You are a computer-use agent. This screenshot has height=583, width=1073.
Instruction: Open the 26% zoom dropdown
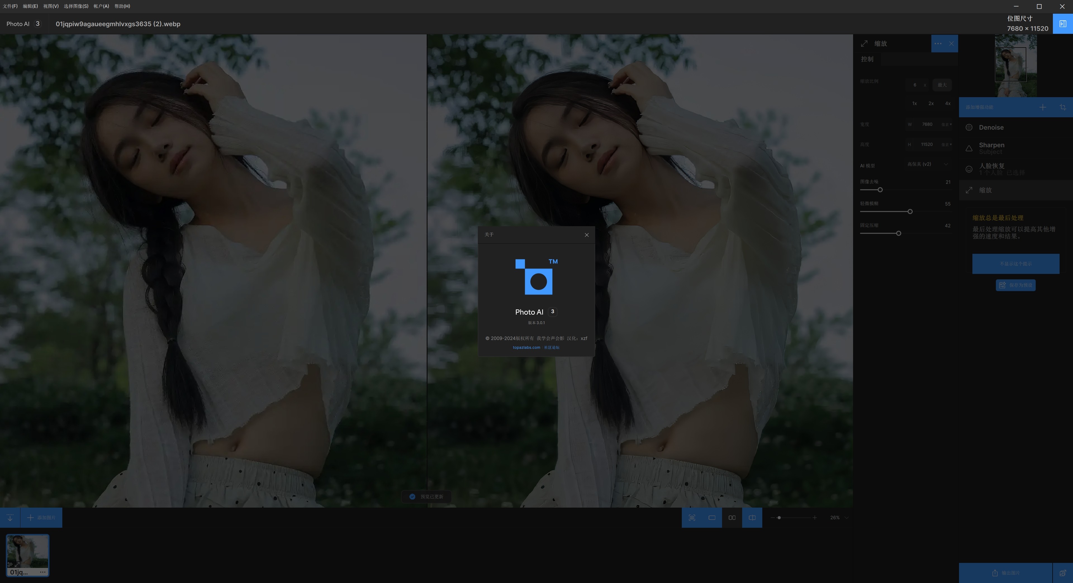pos(839,518)
